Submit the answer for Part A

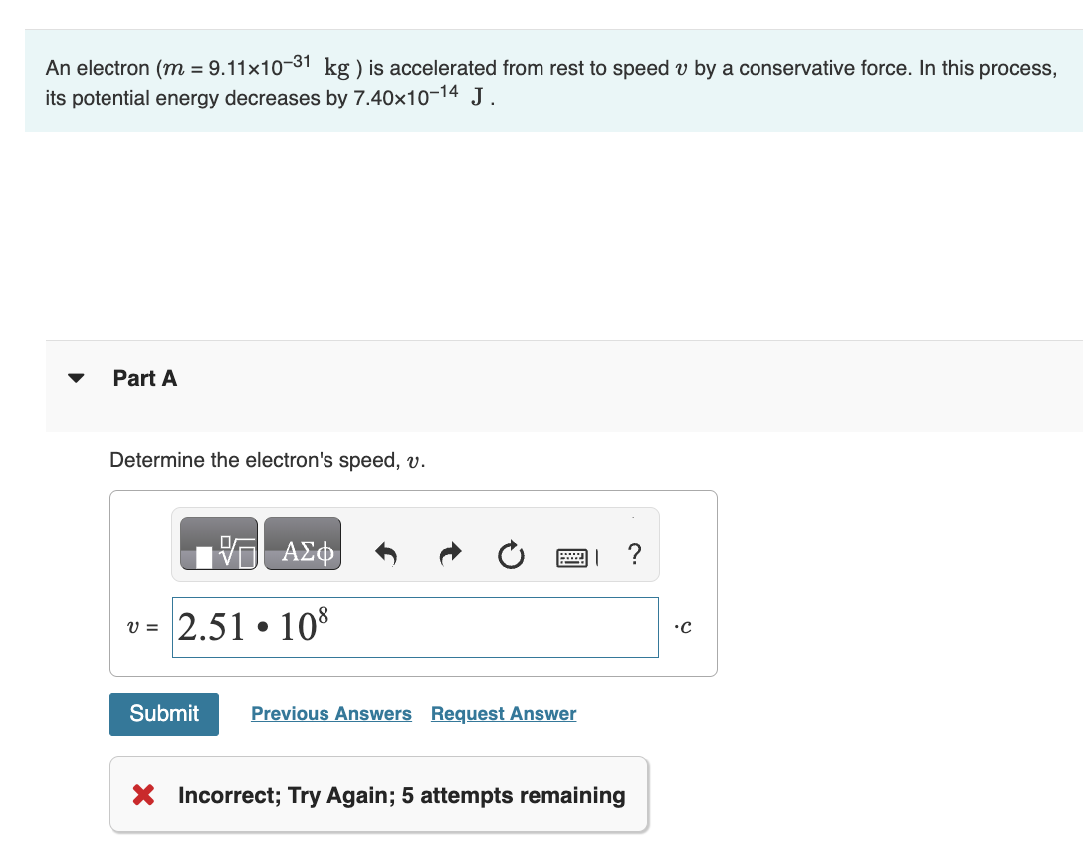pos(163,713)
